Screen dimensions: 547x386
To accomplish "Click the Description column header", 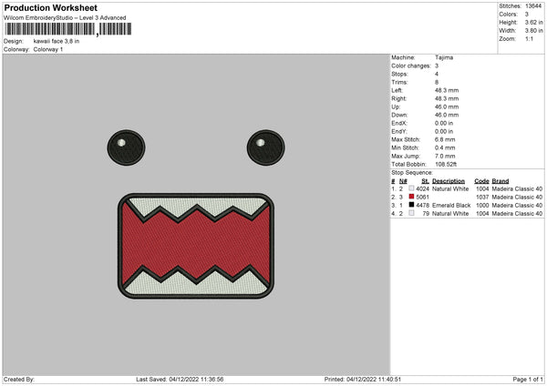I will 449,180.
